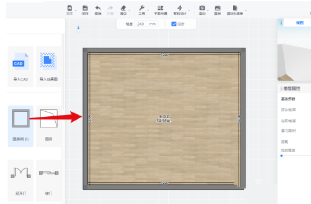Select the sliding door tool

(x=49, y=180)
